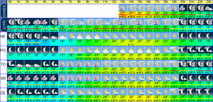
Task: Select the SR 20h moon with small cloud icon
Action: (183, 78)
